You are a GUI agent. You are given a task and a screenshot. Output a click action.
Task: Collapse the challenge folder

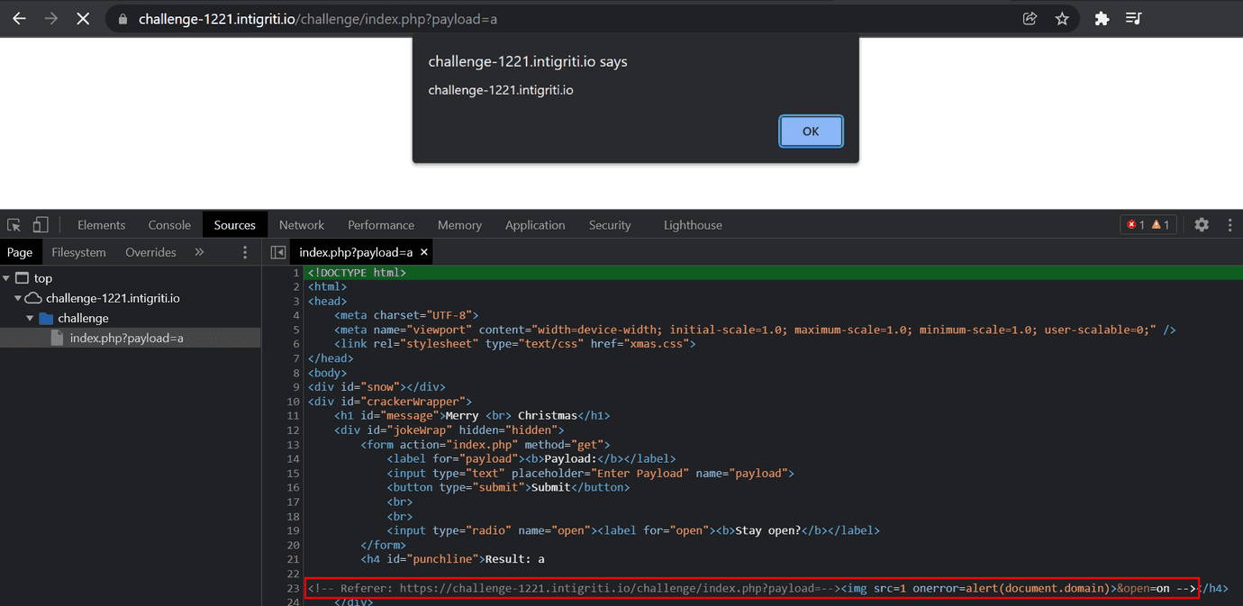point(30,318)
